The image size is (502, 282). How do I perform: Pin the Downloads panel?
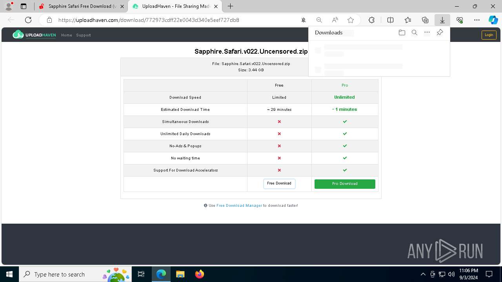440,33
